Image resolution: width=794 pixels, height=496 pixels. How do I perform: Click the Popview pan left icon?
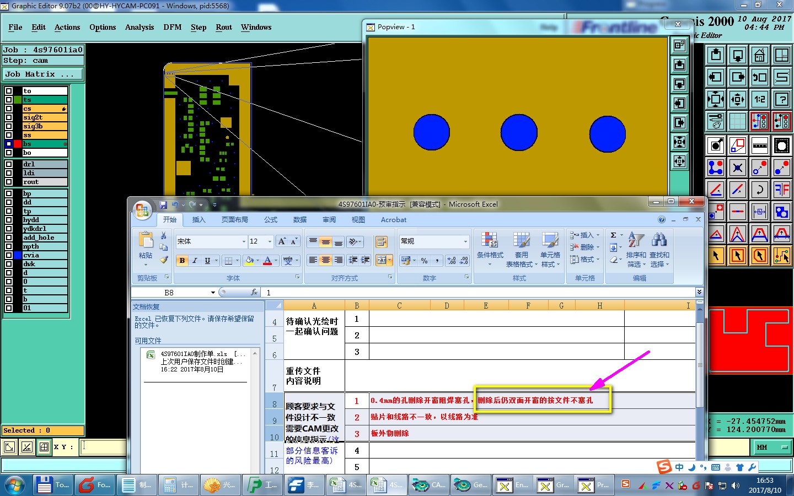[680, 103]
